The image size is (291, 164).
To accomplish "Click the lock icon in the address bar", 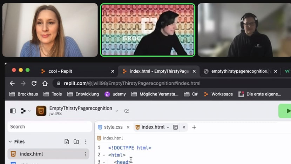I will [x=59, y=83].
